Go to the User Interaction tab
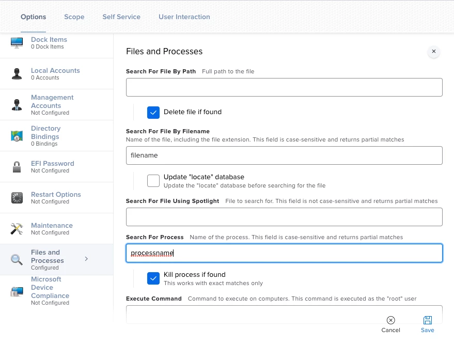Screen dimensions: 454x345 point(184,17)
